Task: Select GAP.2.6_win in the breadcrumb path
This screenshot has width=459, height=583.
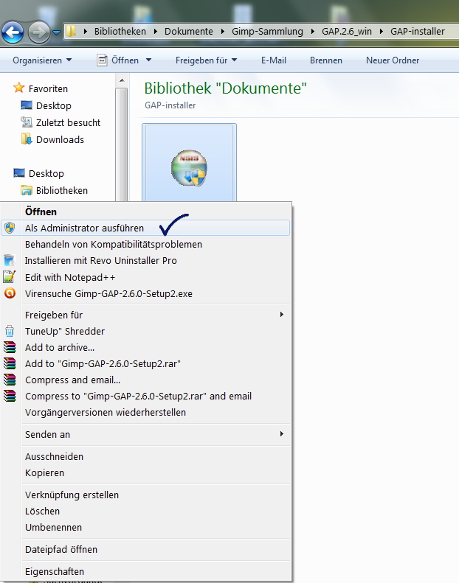Action: point(347,32)
